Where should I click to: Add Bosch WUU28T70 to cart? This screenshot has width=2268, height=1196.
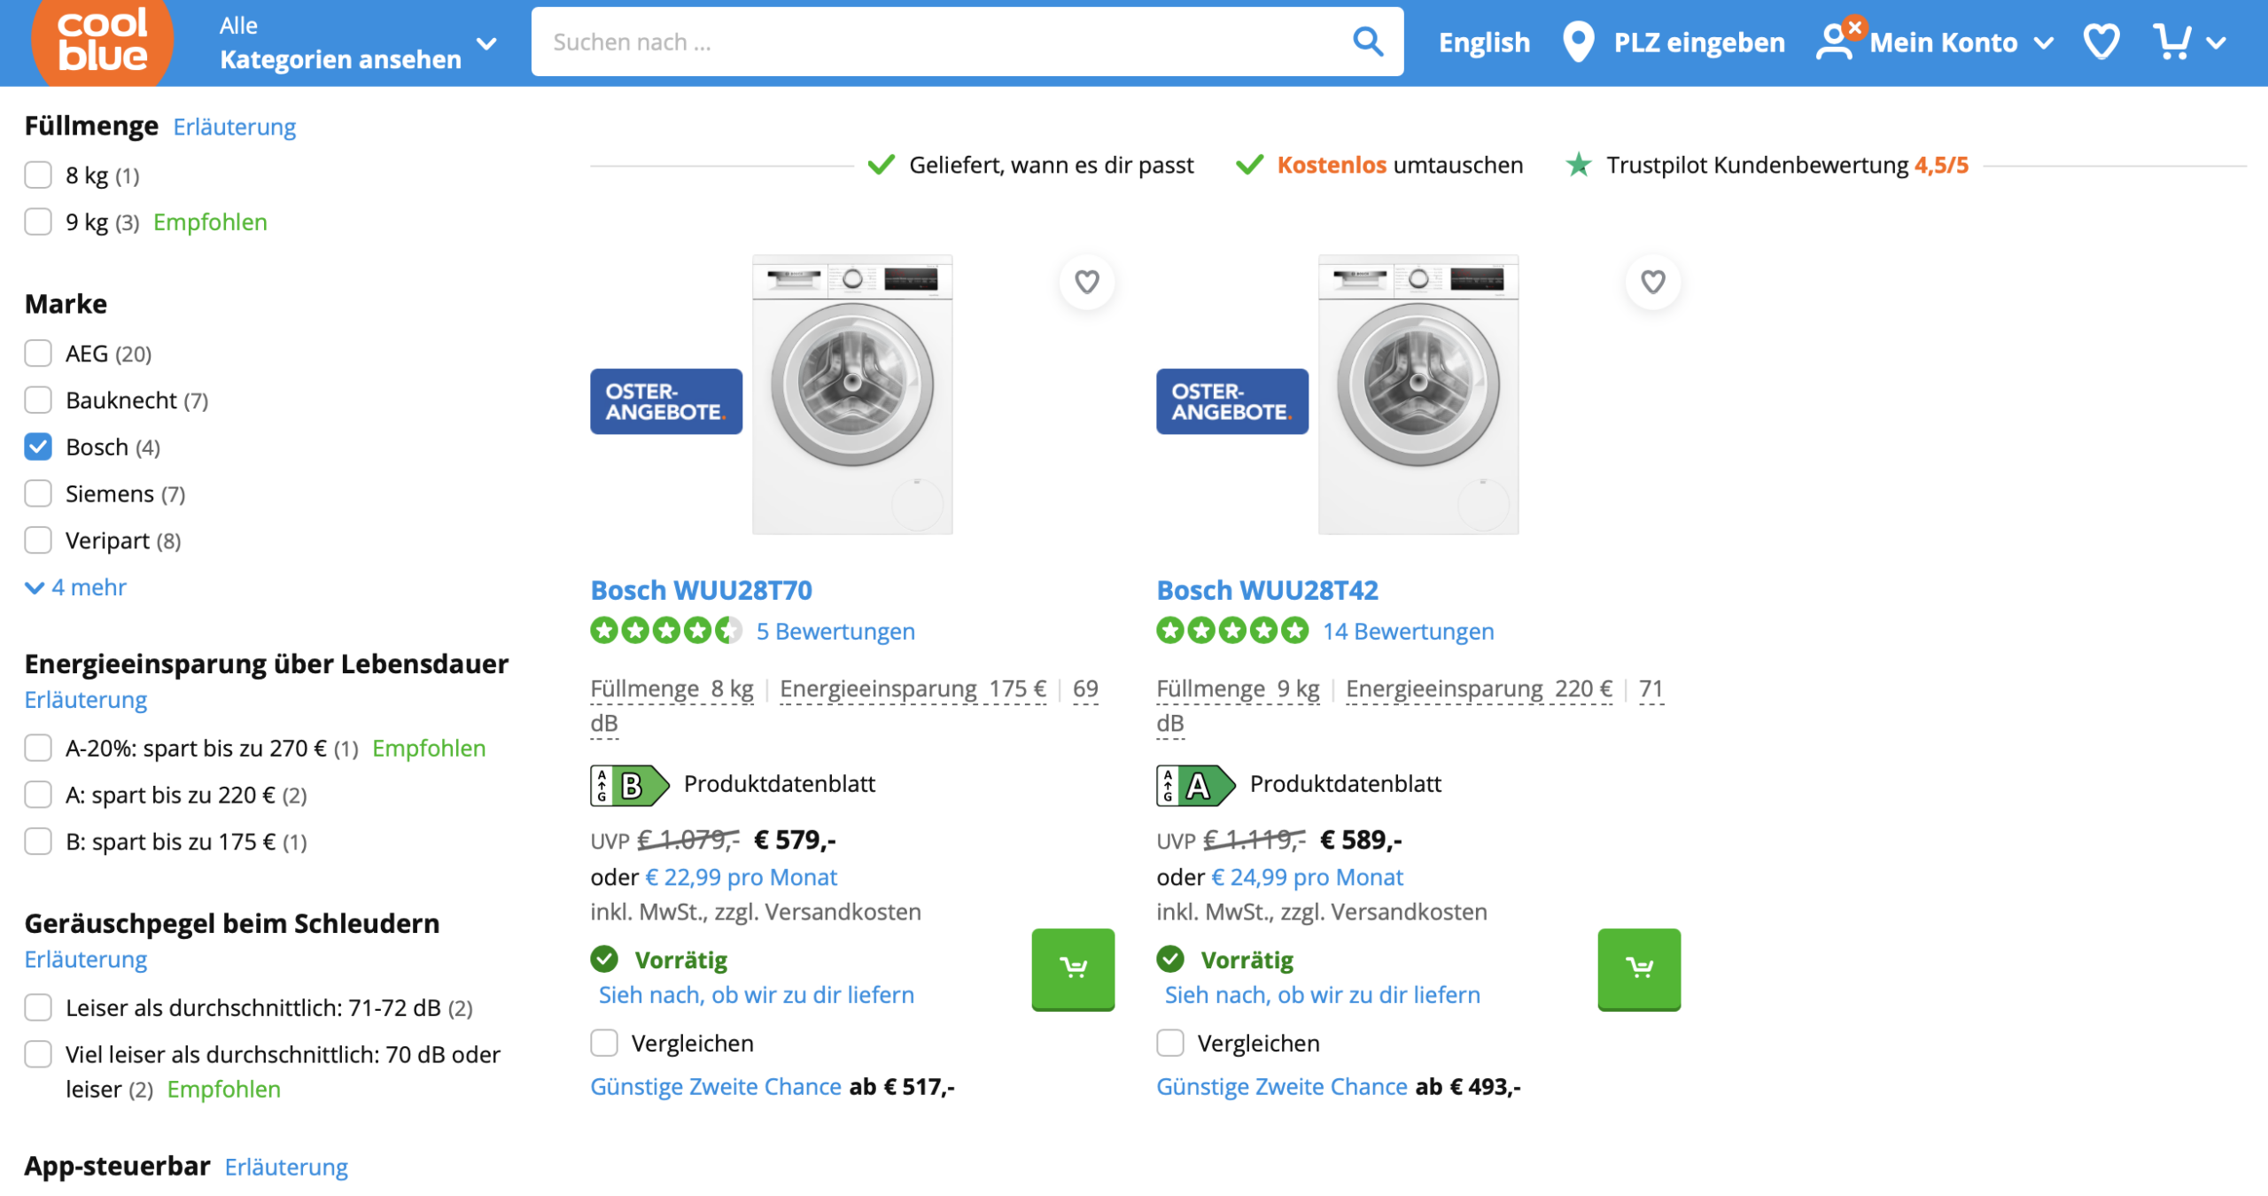coord(1072,967)
